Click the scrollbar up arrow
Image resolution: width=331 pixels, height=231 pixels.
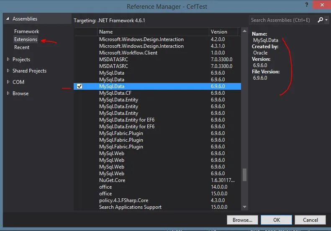tap(244, 31)
